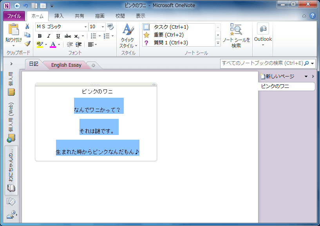Click the decrease indent icon
This screenshot has width=320, height=226.
click(70, 44)
